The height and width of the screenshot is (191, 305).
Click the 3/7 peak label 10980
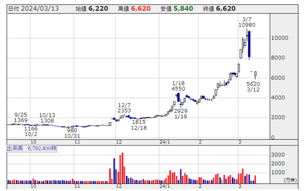[x=247, y=26]
